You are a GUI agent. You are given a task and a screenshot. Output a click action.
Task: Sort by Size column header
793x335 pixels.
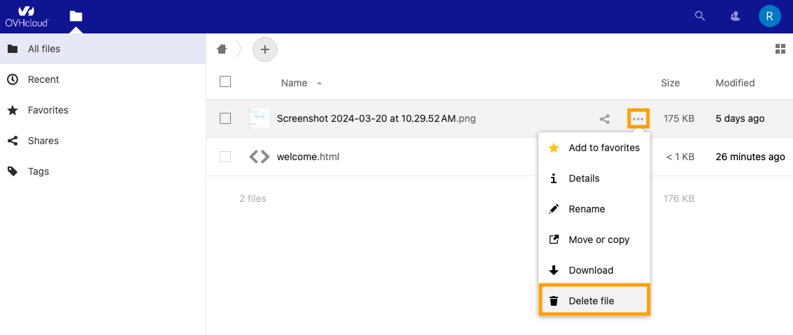(x=670, y=83)
